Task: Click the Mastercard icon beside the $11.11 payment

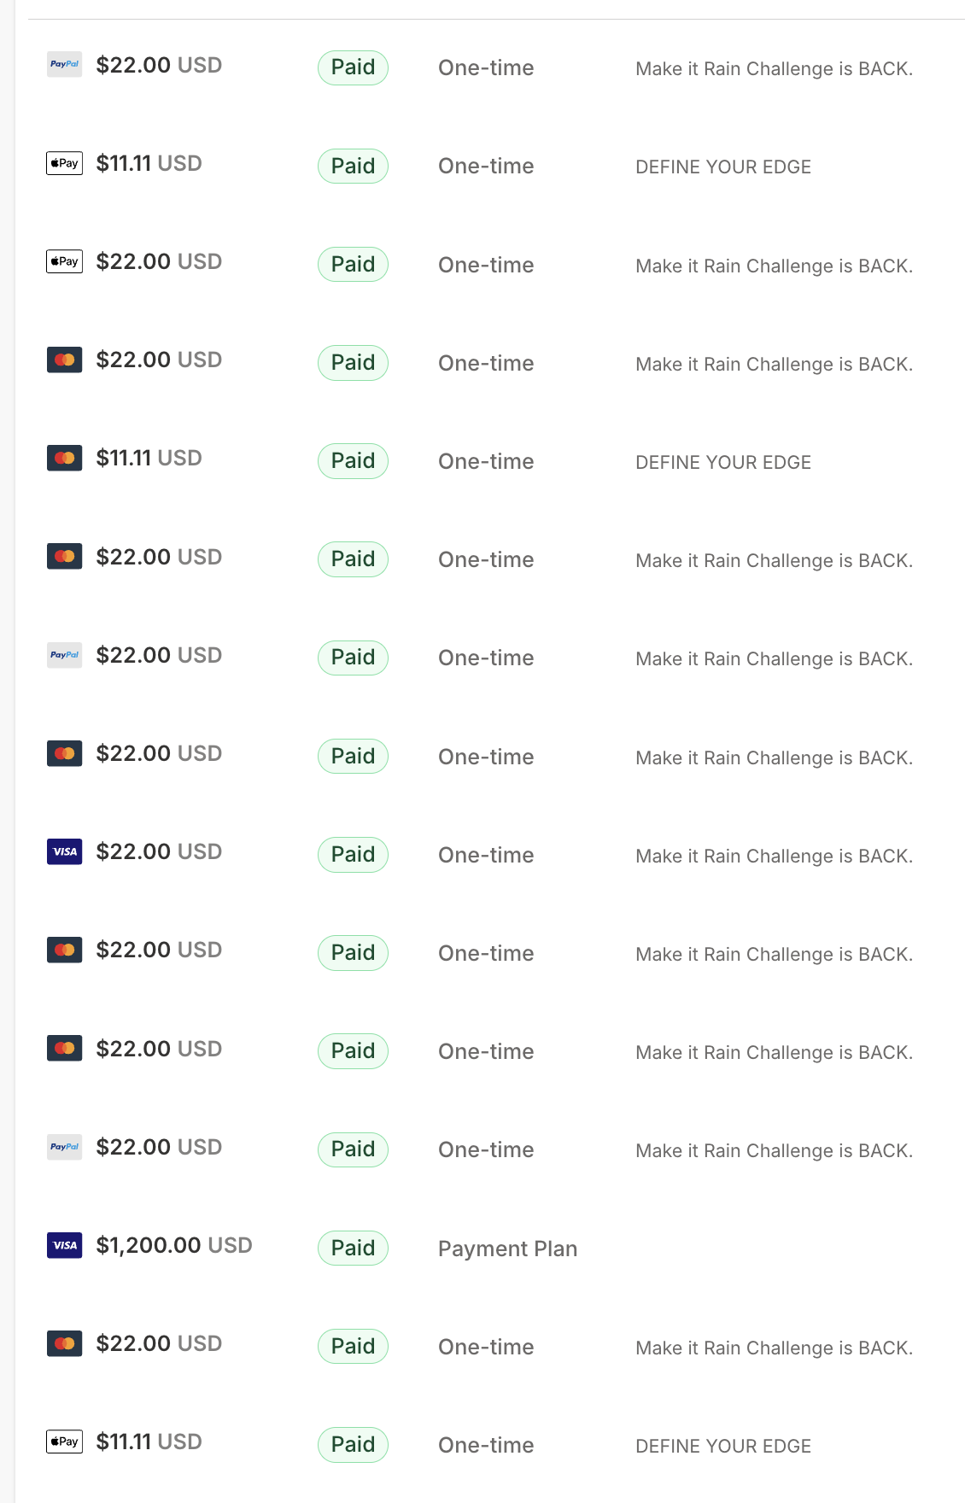Action: (64, 458)
